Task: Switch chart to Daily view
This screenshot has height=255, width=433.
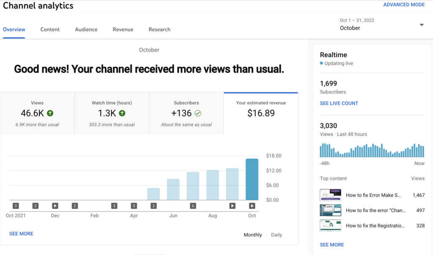Action: 276,235
